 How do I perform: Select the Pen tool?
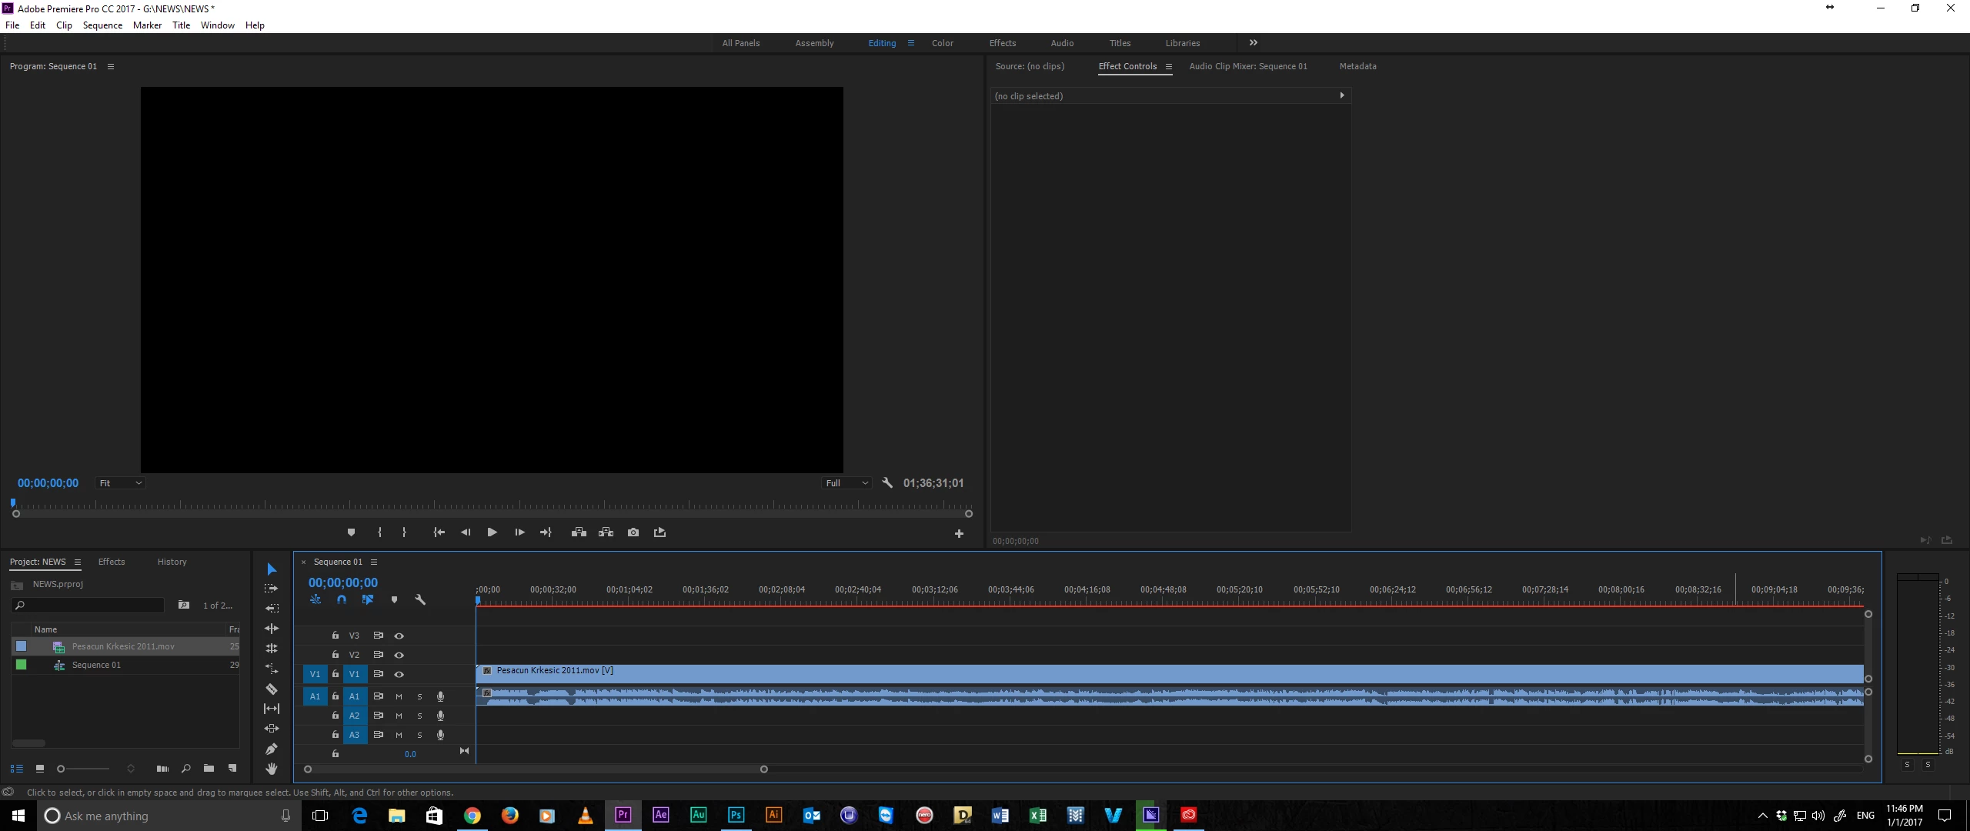tap(272, 749)
